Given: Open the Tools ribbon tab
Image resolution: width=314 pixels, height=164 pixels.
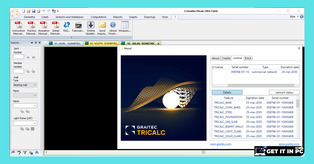Looking at the screenshot, I should point(165,17).
